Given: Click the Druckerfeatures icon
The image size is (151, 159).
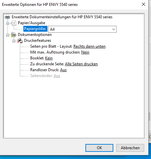Looking at the screenshot, I should pos(20,40).
